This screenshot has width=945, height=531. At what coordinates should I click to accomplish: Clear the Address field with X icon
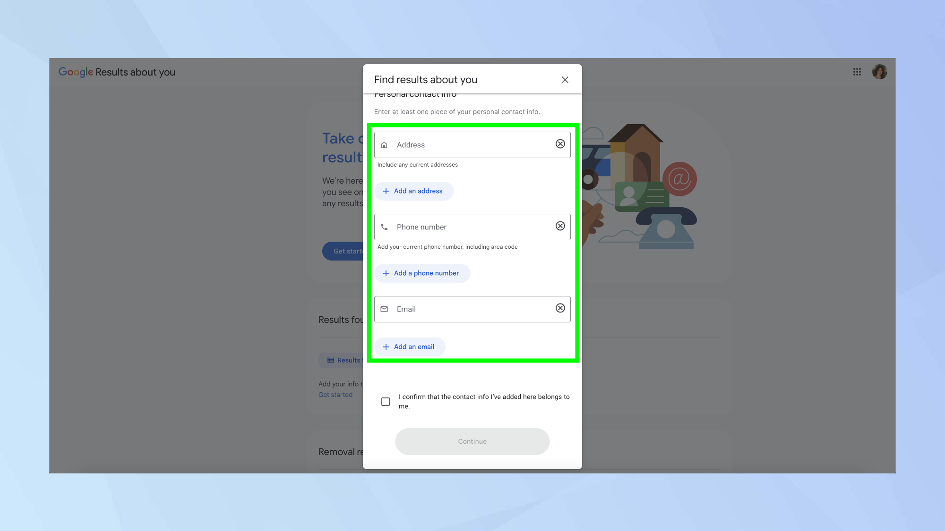point(560,144)
